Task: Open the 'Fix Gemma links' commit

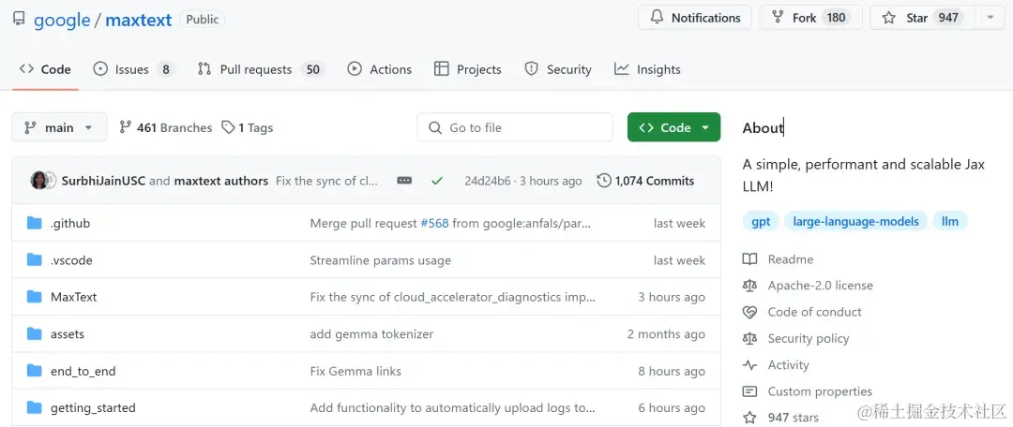Action: (x=355, y=371)
